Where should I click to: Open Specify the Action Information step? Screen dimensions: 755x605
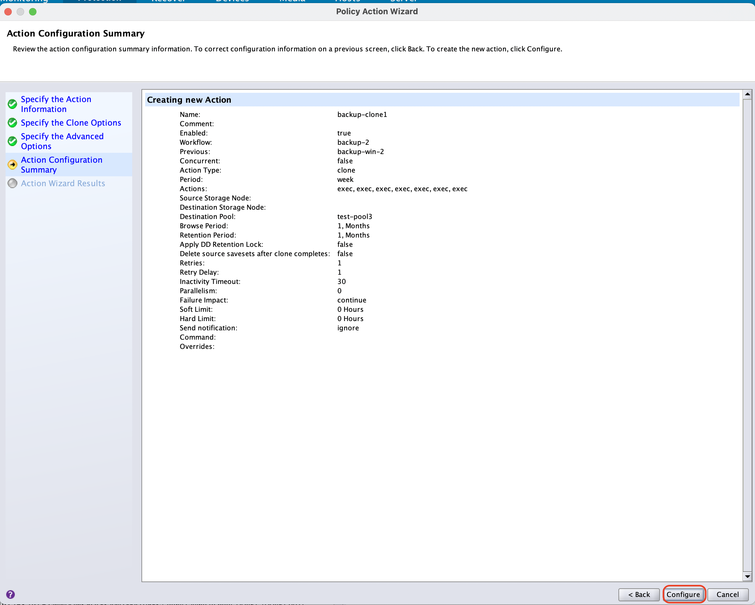point(56,104)
